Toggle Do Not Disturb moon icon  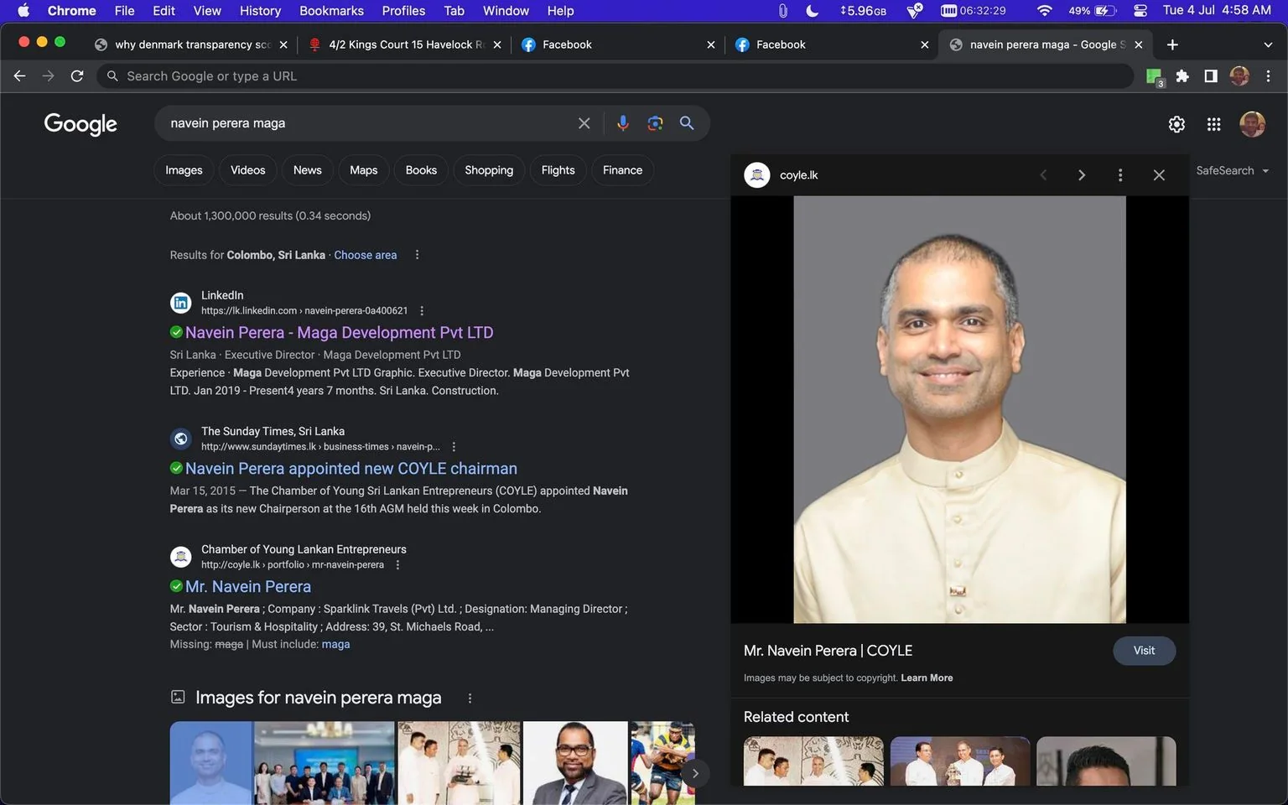click(812, 11)
